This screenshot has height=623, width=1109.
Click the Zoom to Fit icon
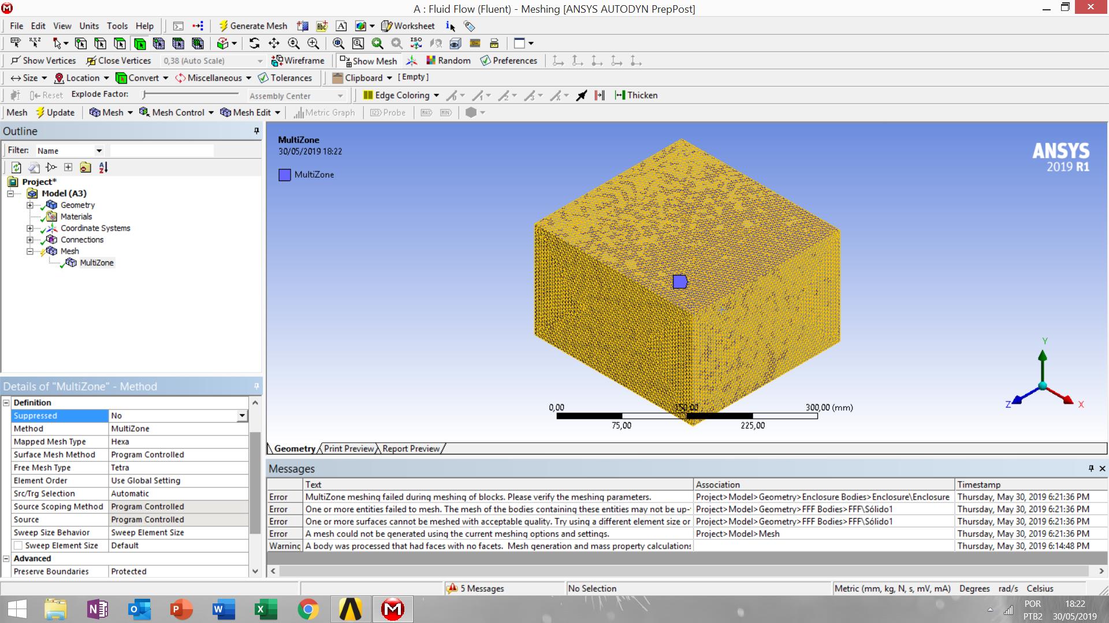(x=338, y=43)
